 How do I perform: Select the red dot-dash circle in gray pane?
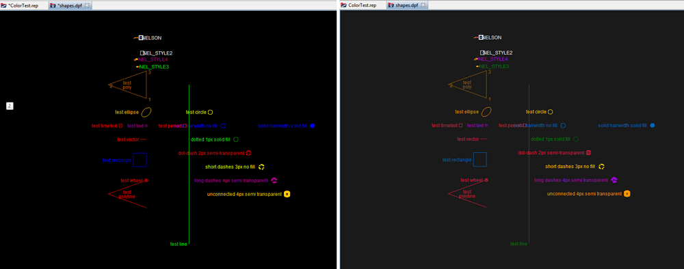pyautogui.click(x=588, y=153)
